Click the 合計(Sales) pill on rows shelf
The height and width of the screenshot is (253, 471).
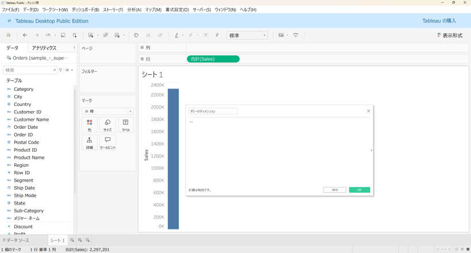pos(213,59)
